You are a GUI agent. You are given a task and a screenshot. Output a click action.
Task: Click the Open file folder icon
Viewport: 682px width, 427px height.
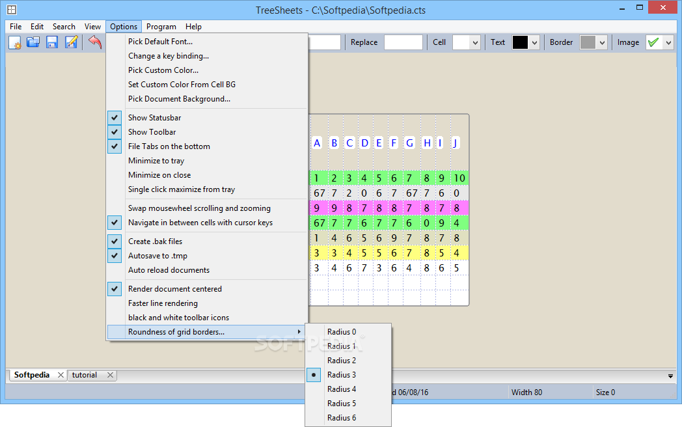pyautogui.click(x=33, y=42)
